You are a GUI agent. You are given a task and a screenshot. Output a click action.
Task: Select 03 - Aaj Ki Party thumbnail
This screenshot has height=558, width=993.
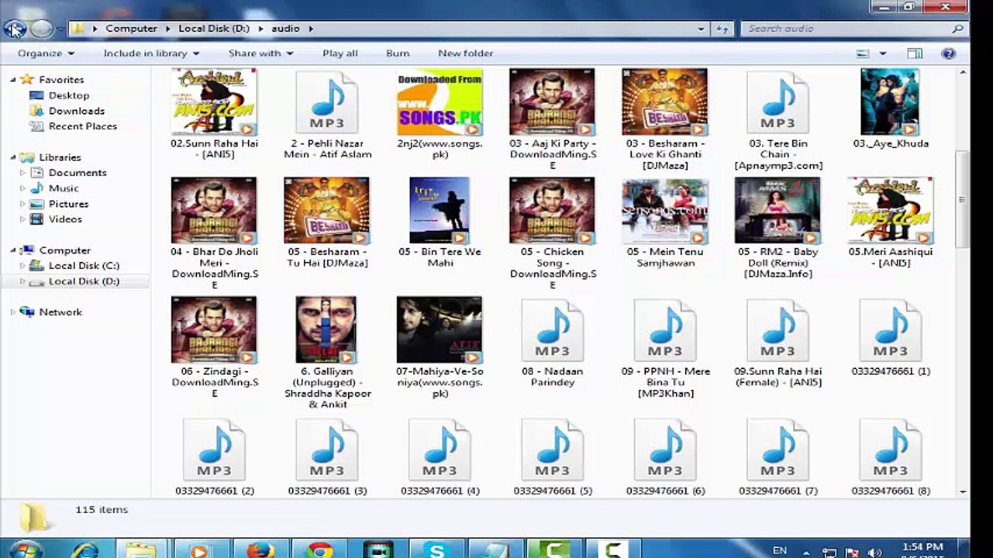[552, 102]
